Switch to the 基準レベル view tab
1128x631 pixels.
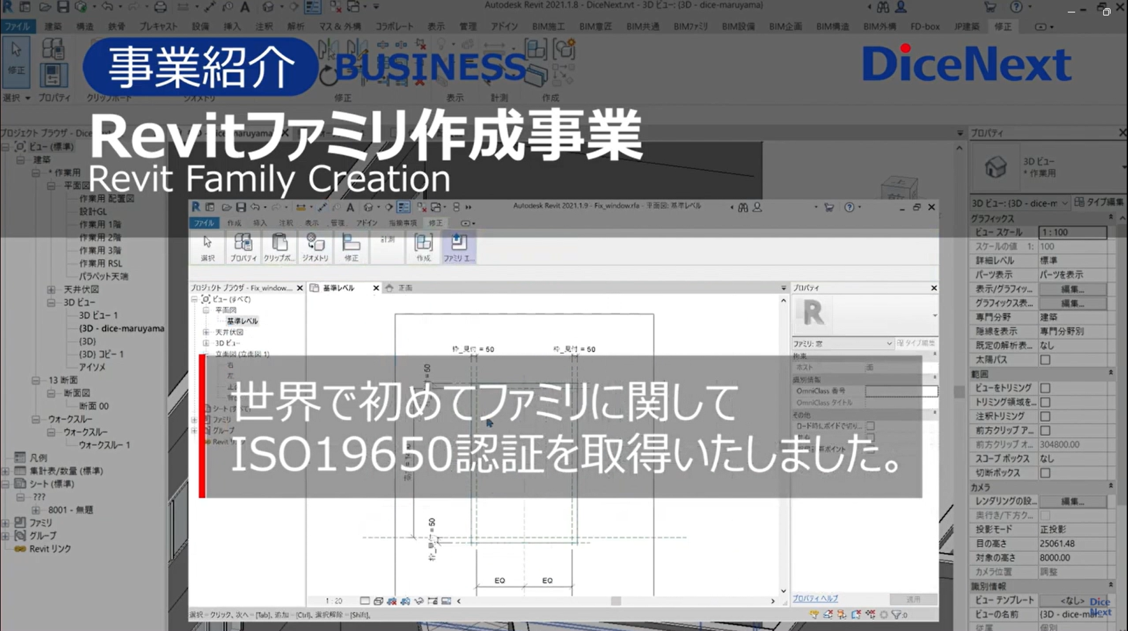pos(339,288)
